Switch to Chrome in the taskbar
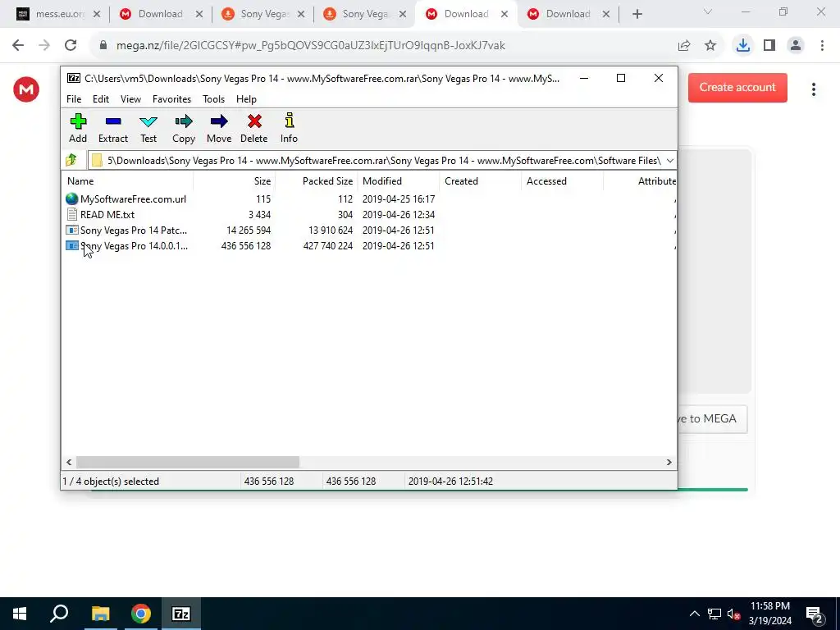Image resolution: width=840 pixels, height=630 pixels. [141, 614]
